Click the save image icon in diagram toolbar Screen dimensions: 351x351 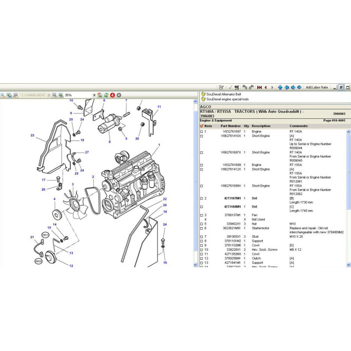click(9, 95)
